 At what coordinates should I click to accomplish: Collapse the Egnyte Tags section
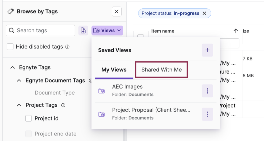(12, 68)
